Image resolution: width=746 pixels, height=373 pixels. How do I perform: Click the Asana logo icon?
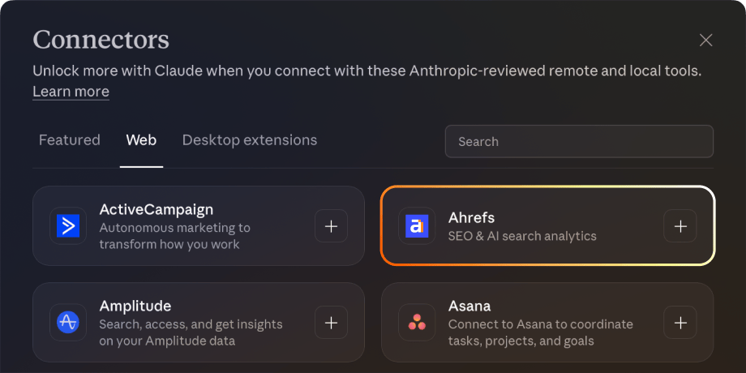pyautogui.click(x=417, y=322)
